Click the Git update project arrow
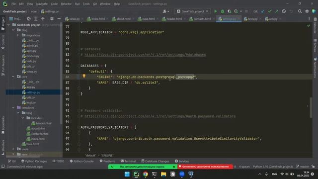Screen dimensions: 318x179 coord(263,11)
